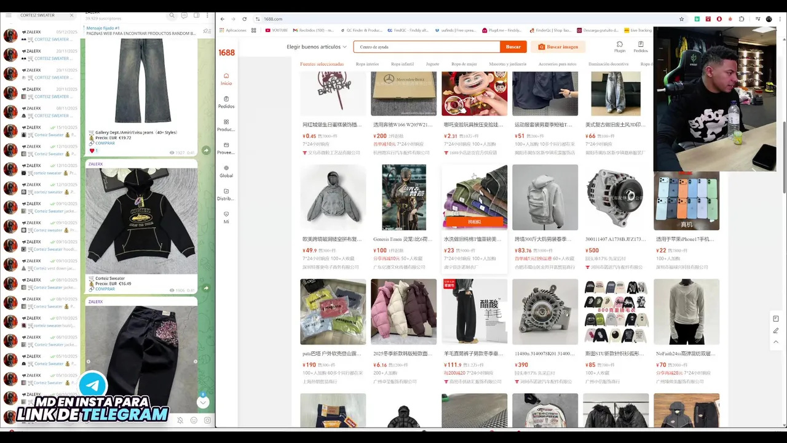Viewport: 787px width, 443px height.
Task: Select Ropa de mujer category tab
Action: [x=464, y=64]
